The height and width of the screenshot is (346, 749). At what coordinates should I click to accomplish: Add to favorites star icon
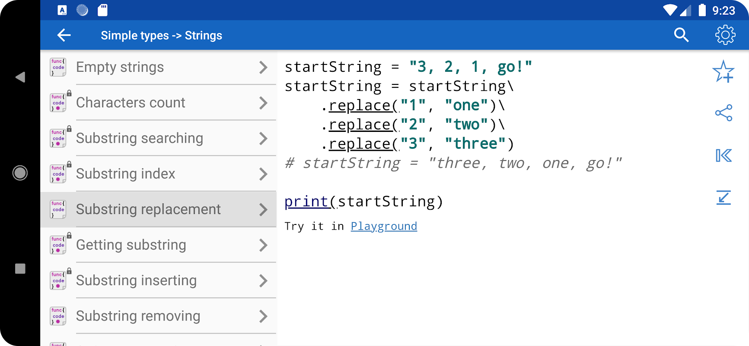[x=723, y=72]
